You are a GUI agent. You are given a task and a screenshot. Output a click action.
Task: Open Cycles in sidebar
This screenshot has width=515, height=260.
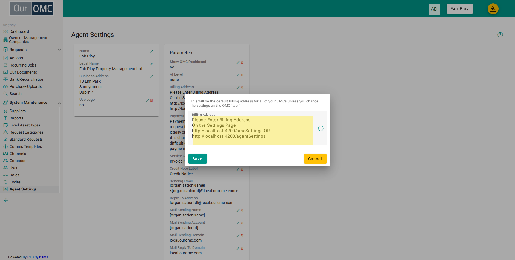[15, 182]
